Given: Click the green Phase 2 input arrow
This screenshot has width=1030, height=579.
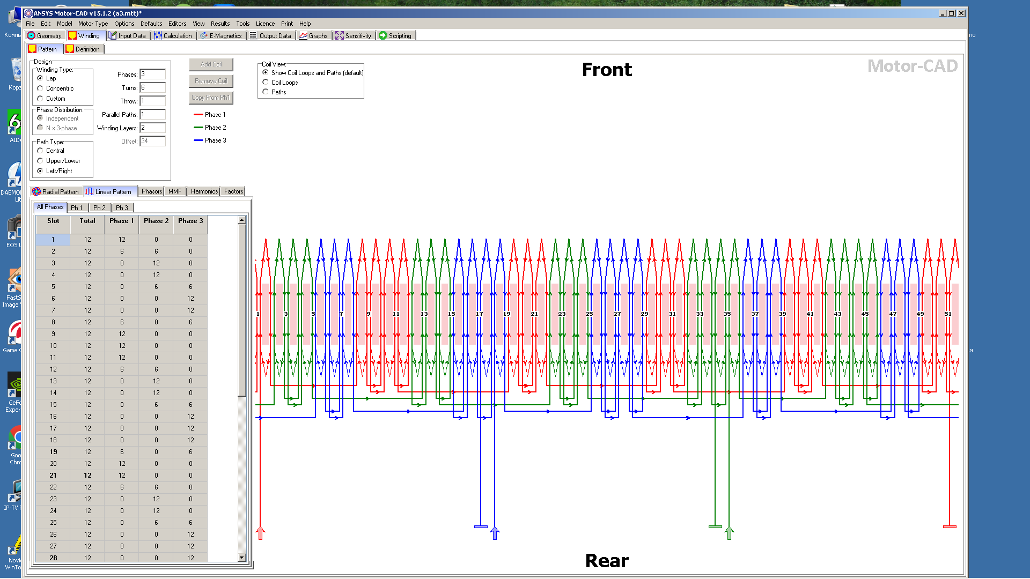Looking at the screenshot, I should point(729,533).
